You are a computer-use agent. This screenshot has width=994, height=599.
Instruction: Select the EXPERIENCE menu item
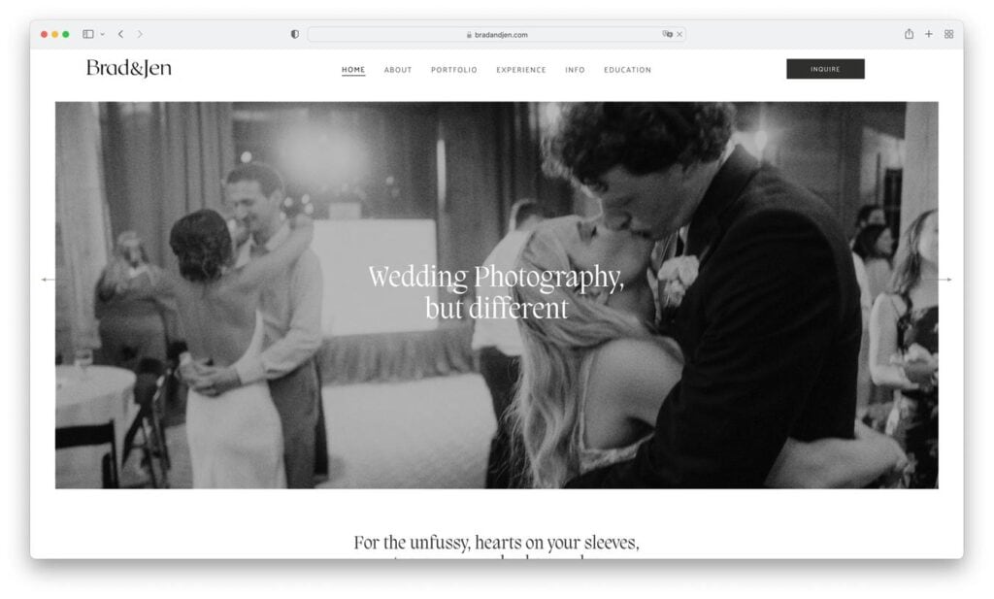521,69
